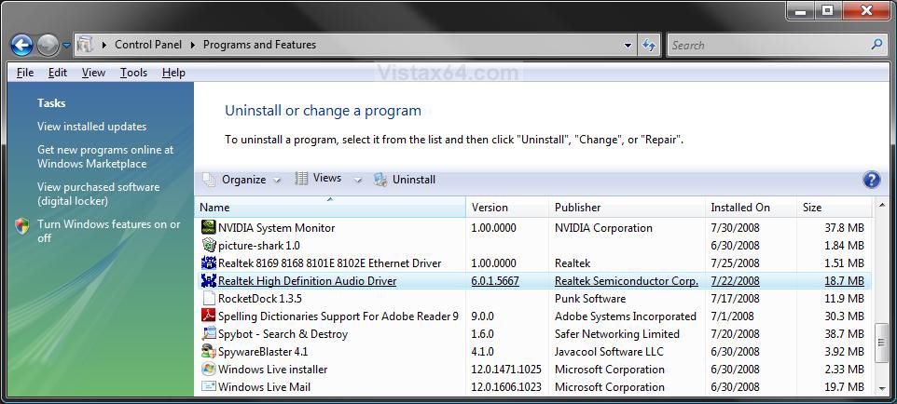Open Get new programs online at Windows Marketplace
897x404 pixels.
coord(105,156)
